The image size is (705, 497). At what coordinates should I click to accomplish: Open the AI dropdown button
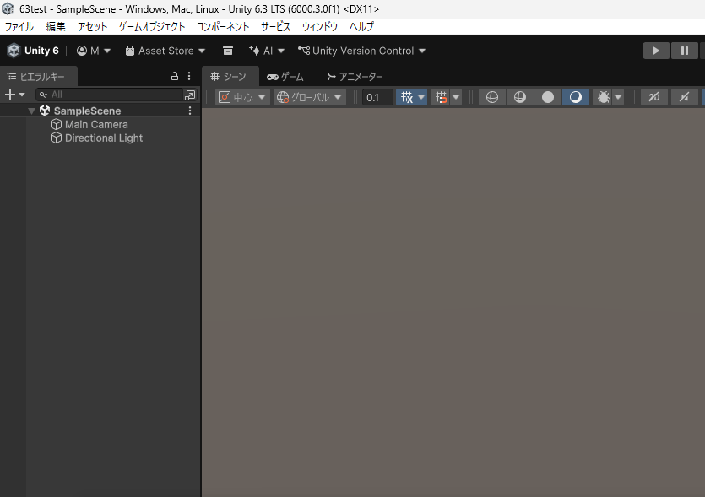(267, 51)
